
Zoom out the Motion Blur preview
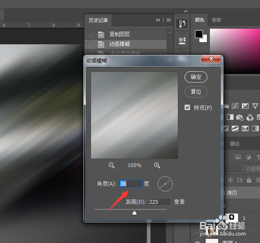[112, 165]
